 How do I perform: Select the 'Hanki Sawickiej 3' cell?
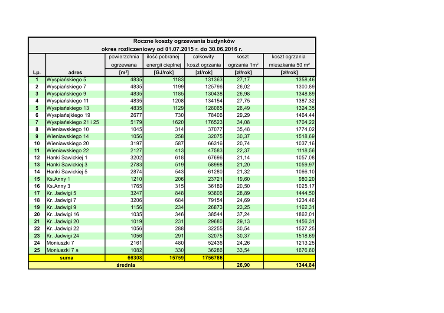(x=67, y=165)
